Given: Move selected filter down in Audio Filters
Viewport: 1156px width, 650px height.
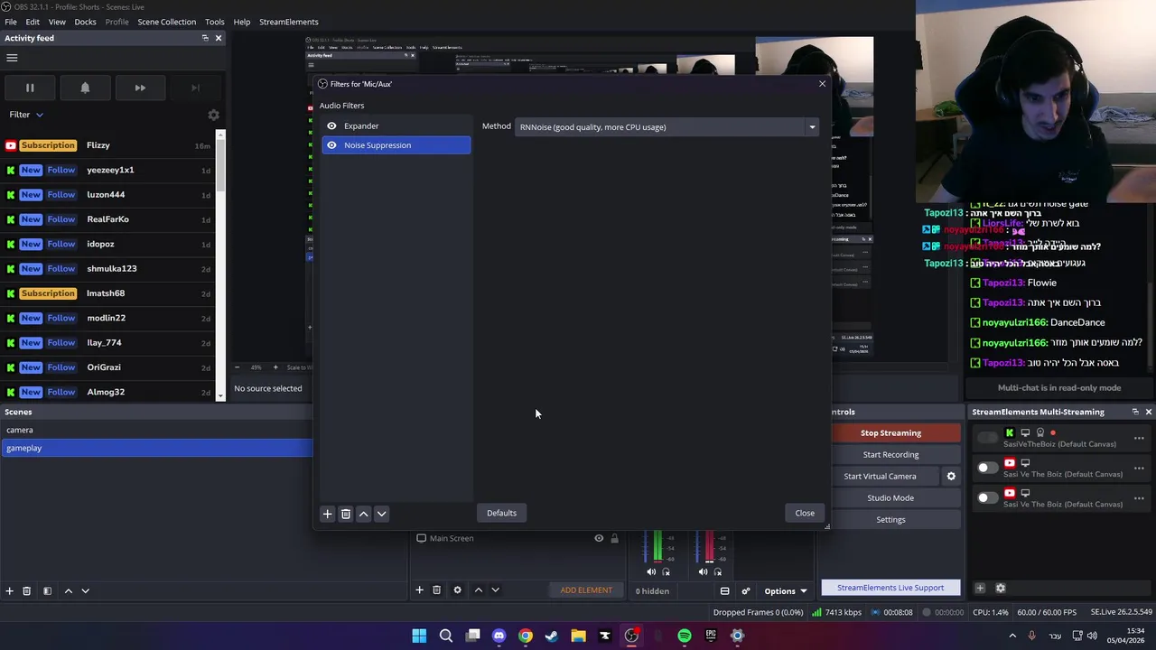Looking at the screenshot, I should (x=381, y=514).
